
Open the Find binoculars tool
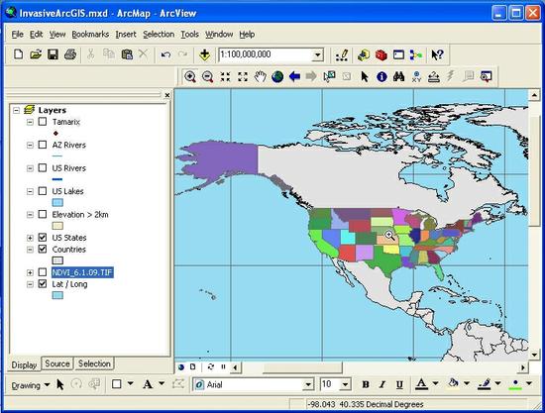[398, 76]
